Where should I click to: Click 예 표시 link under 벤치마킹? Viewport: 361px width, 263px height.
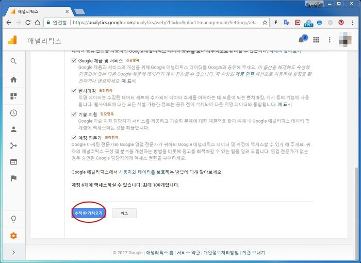click(285, 104)
